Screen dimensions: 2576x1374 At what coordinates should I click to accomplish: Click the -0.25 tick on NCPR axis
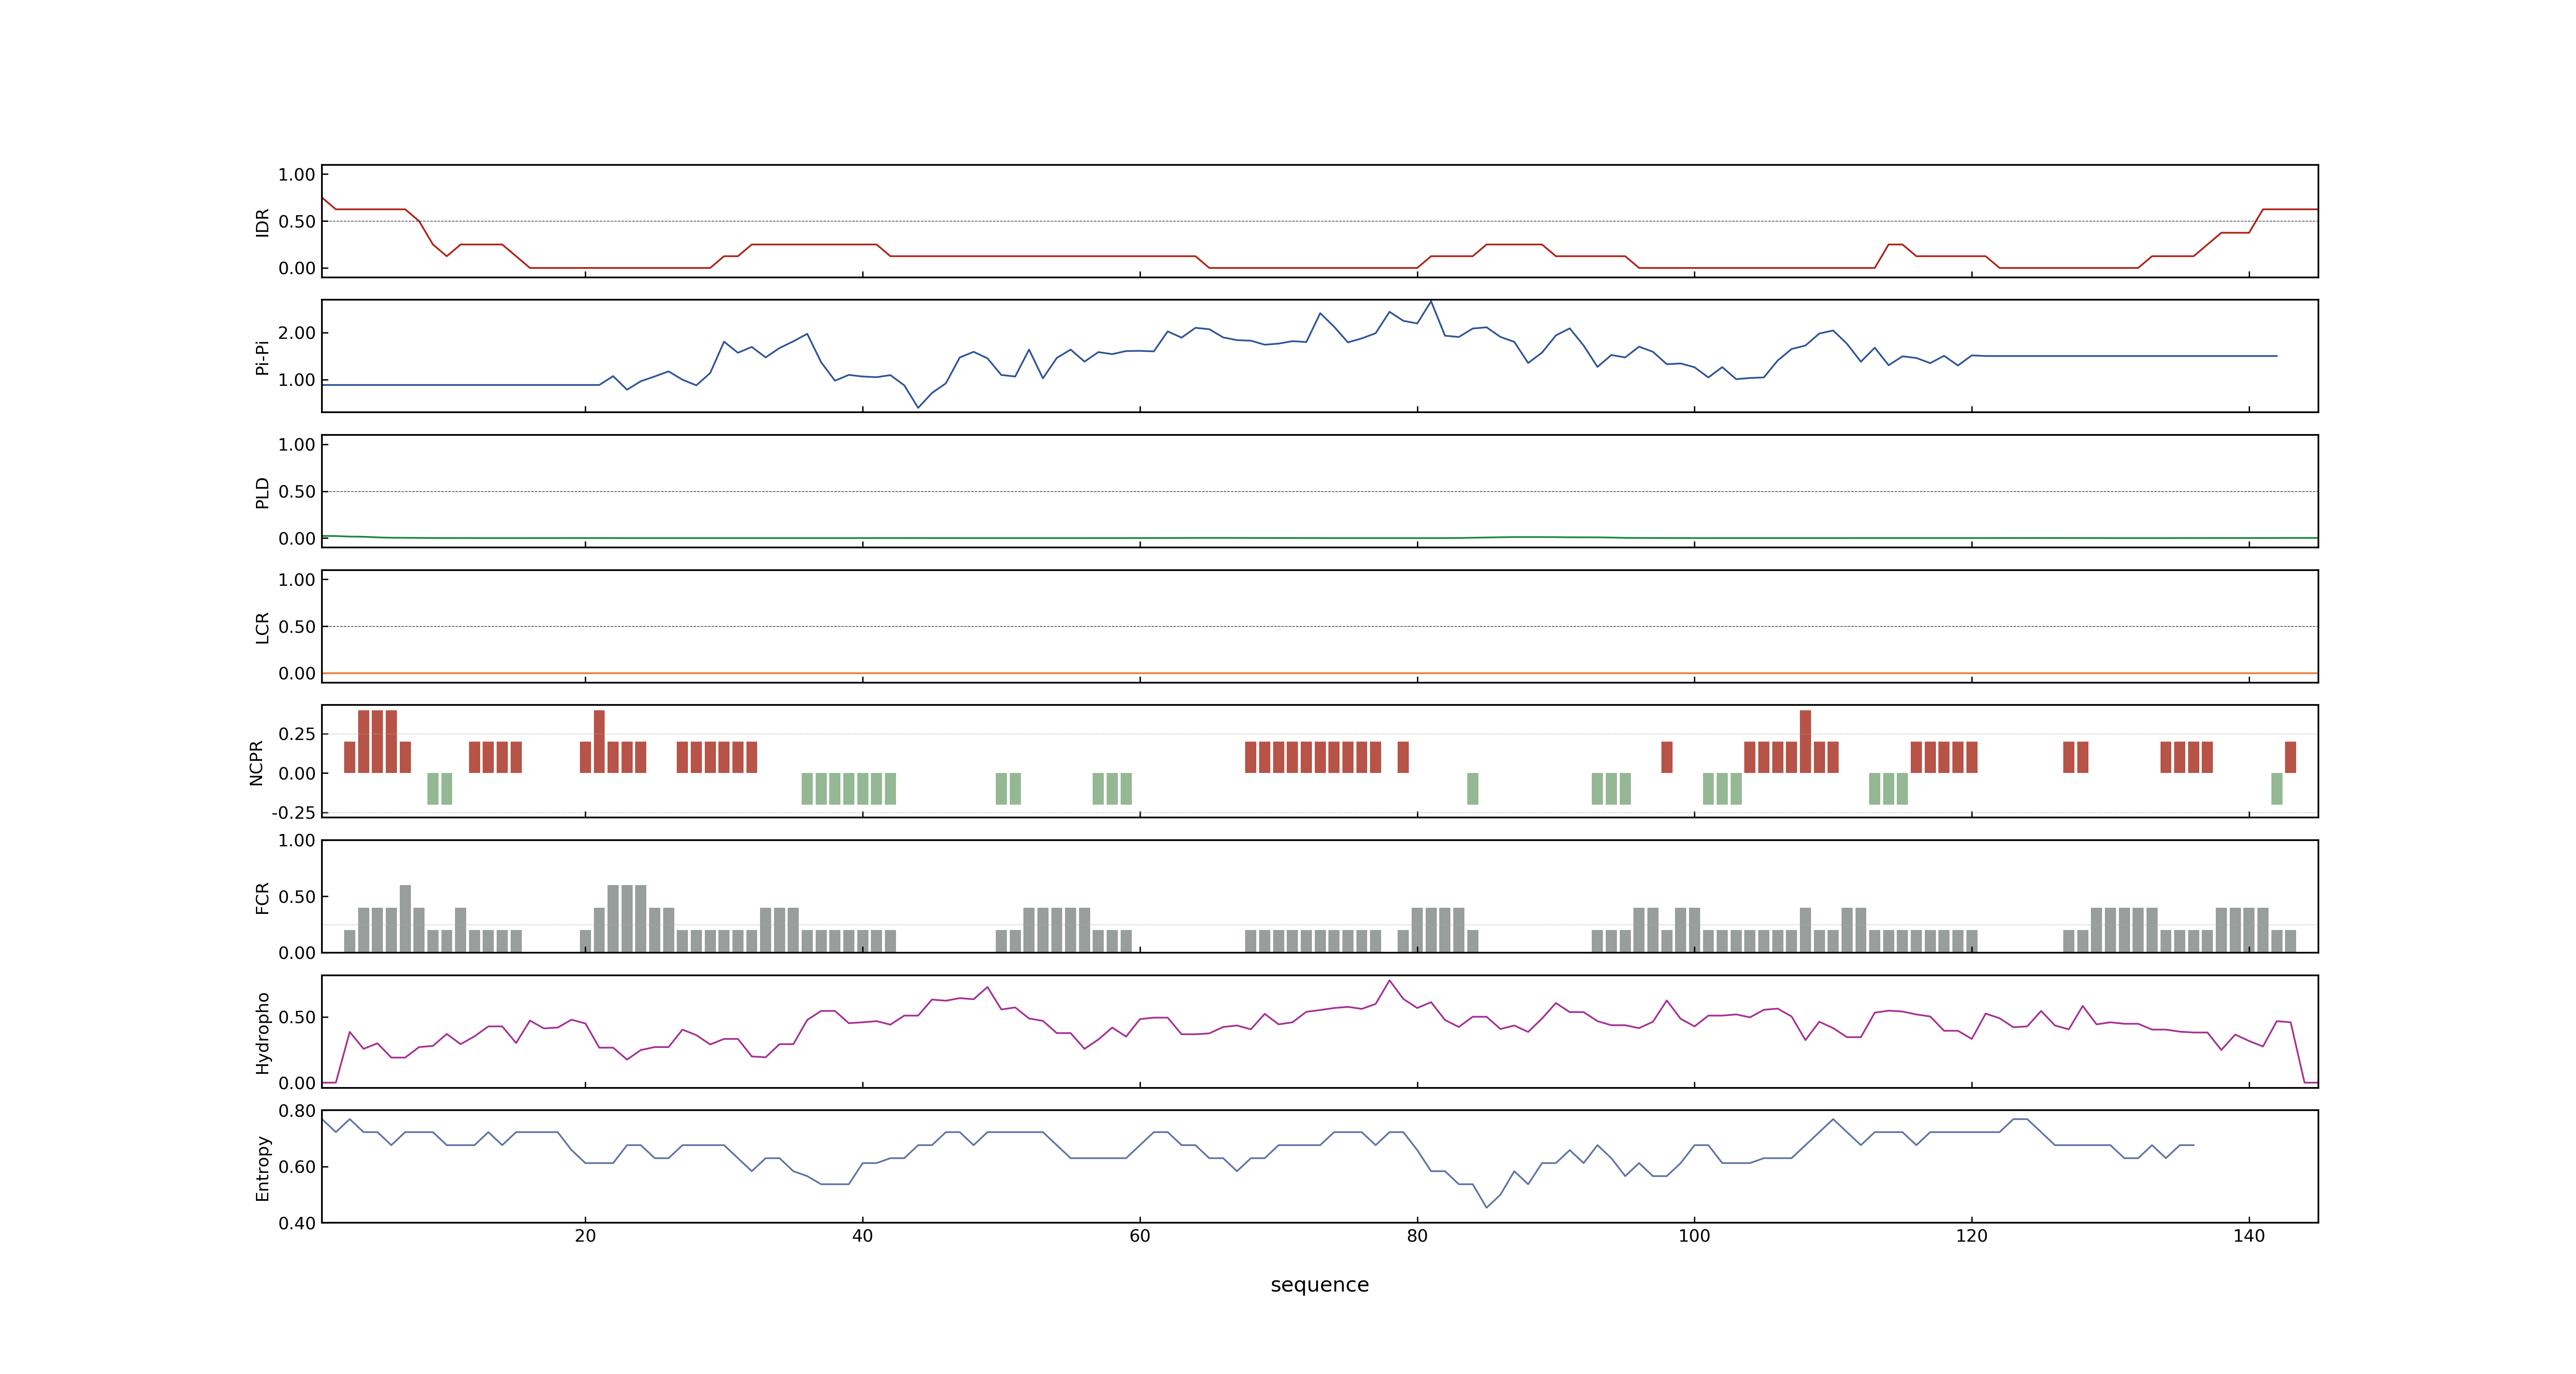[293, 812]
